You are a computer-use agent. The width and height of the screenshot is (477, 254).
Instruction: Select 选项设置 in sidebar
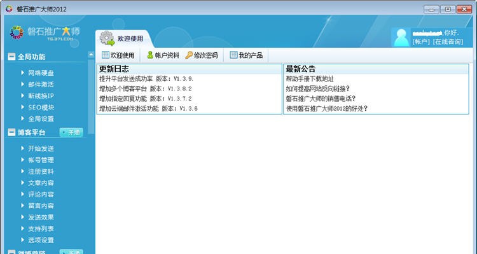pos(41,240)
